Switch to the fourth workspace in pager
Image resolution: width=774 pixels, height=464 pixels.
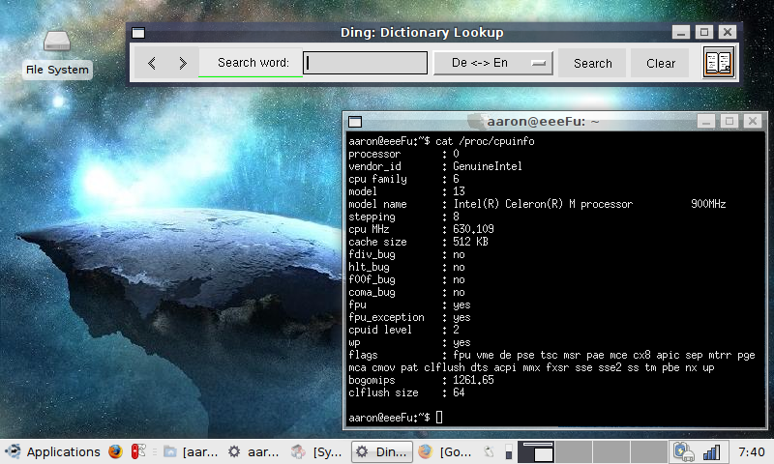coord(648,451)
